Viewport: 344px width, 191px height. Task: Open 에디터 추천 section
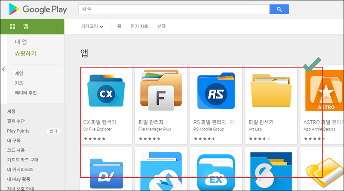(x=26, y=93)
